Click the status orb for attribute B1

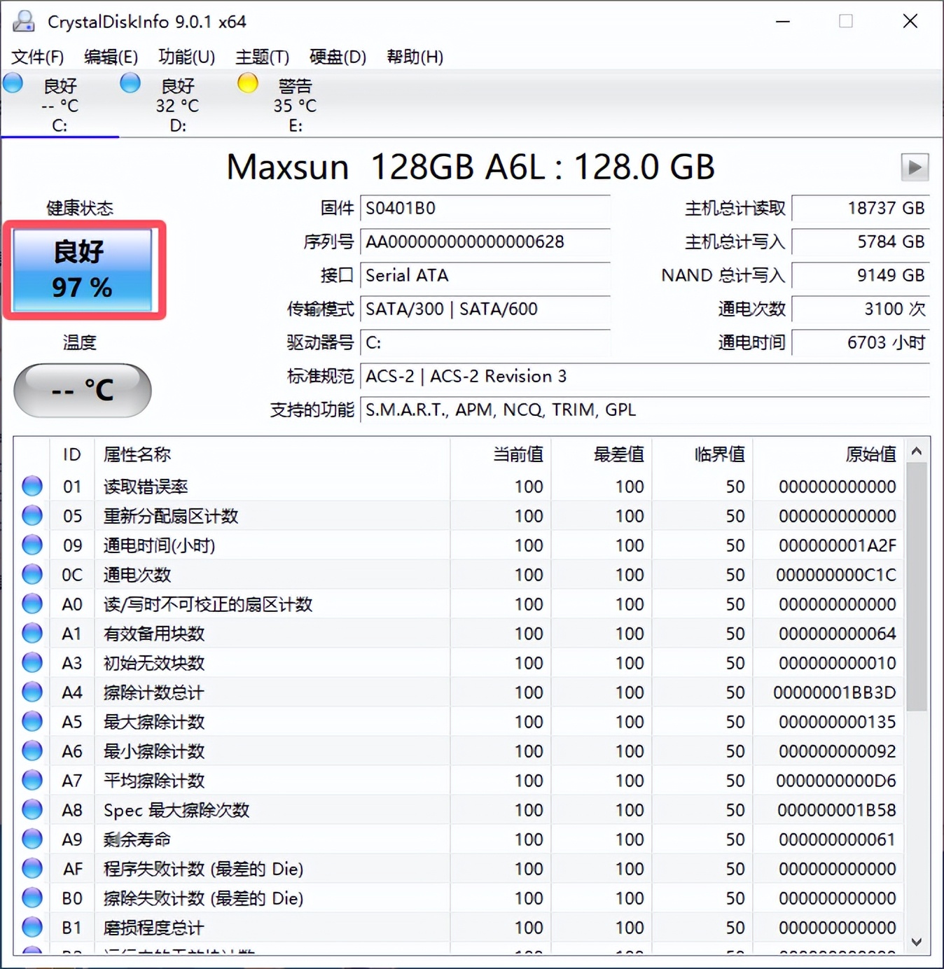point(32,927)
